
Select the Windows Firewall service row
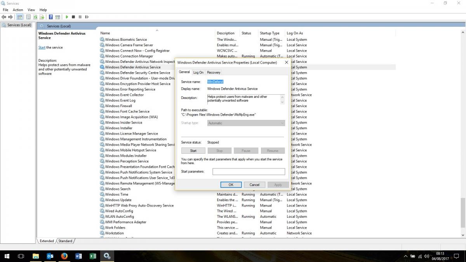(247, 106)
